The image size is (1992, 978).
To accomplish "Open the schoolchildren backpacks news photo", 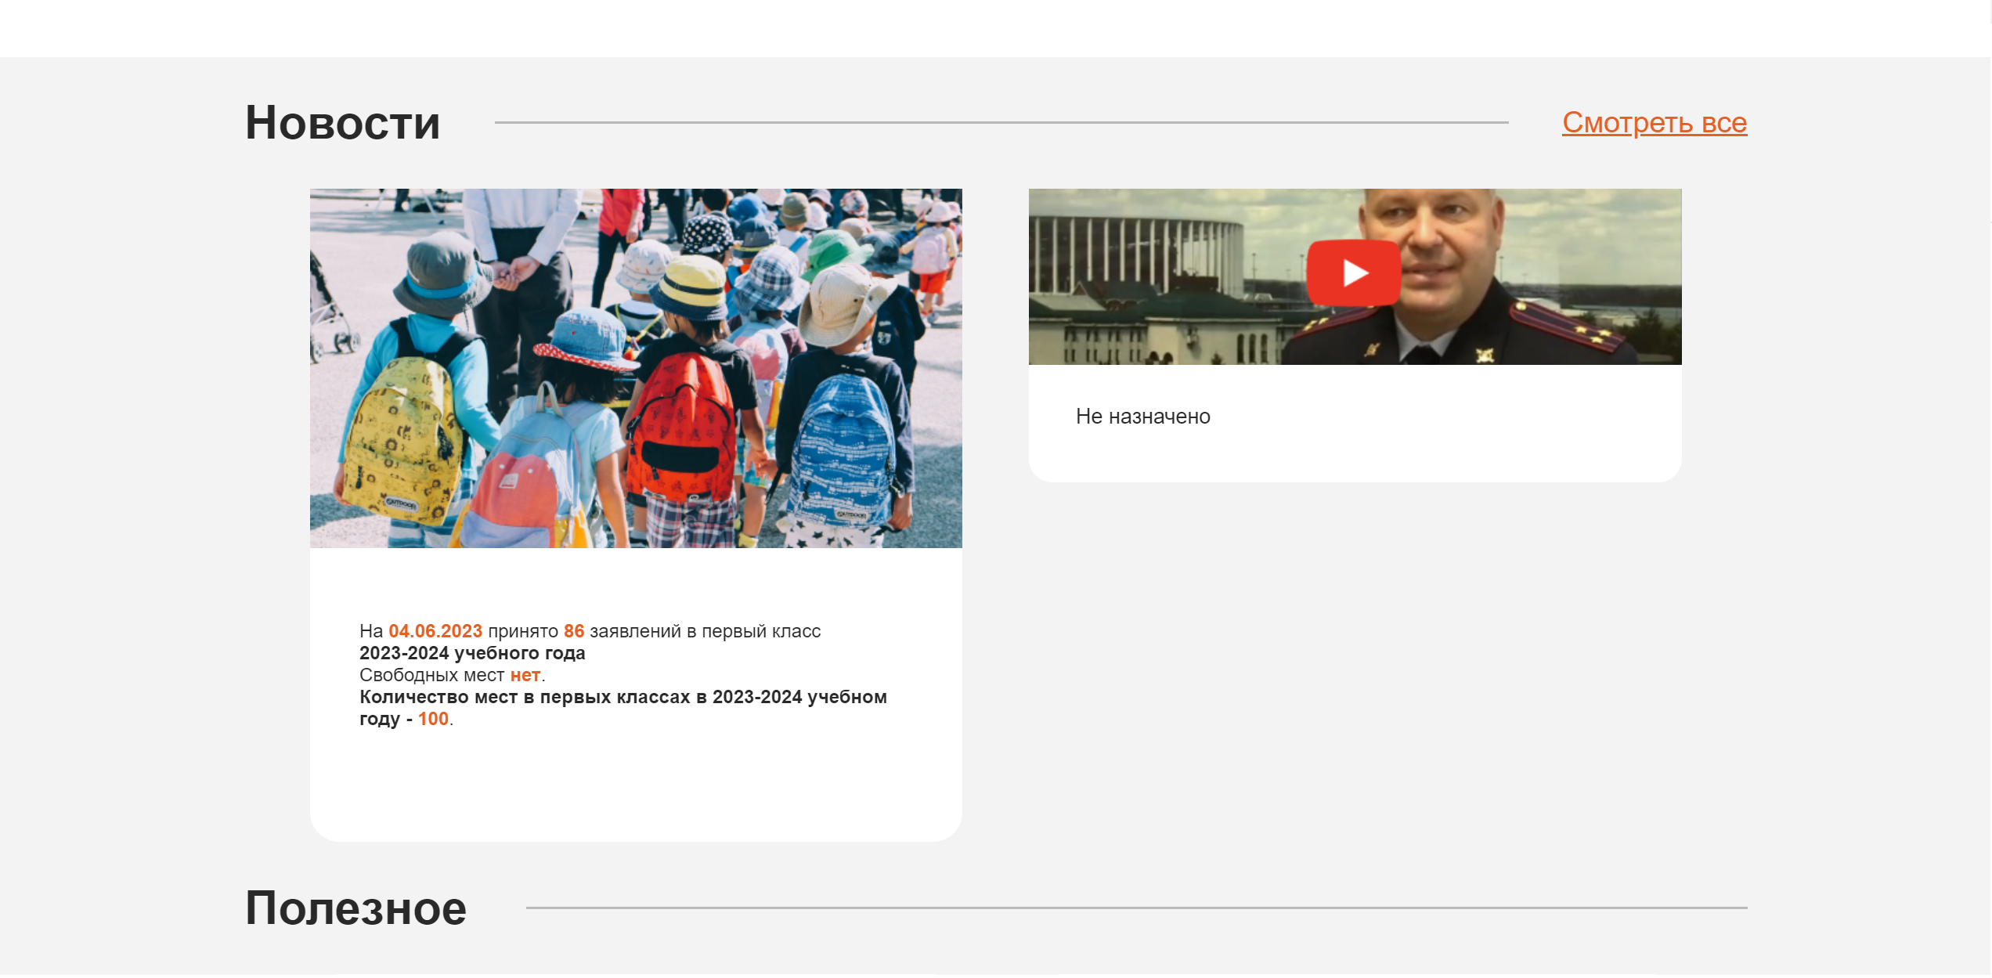I will (x=636, y=368).
